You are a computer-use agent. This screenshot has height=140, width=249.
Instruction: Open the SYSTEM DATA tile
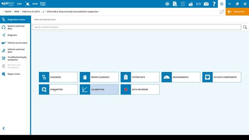coord(140,77)
